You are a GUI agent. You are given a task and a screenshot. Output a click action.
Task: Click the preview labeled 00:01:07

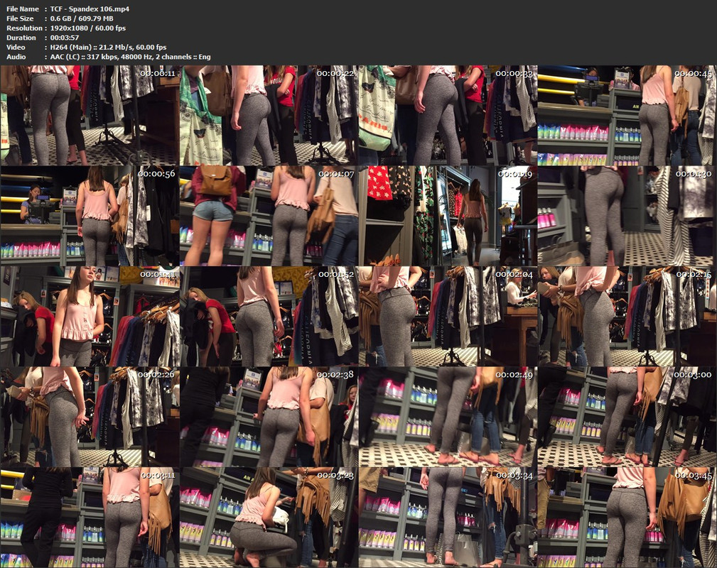coord(269,214)
